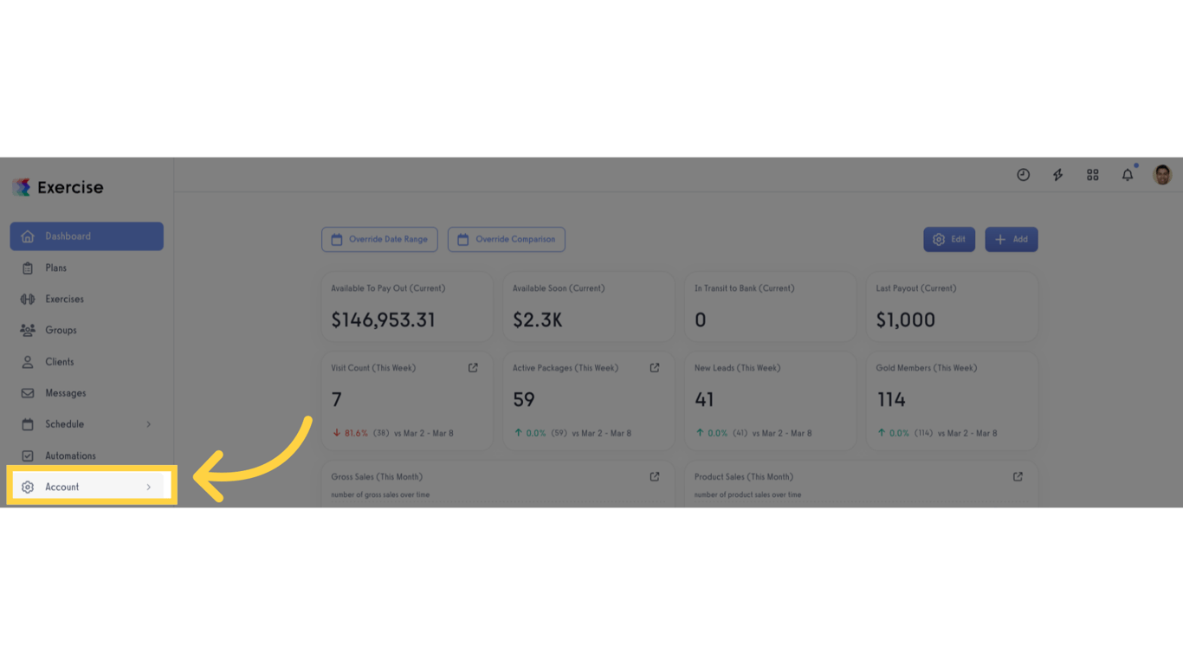Click the lightning bolt quick actions icon
Image resolution: width=1183 pixels, height=665 pixels.
(x=1057, y=175)
